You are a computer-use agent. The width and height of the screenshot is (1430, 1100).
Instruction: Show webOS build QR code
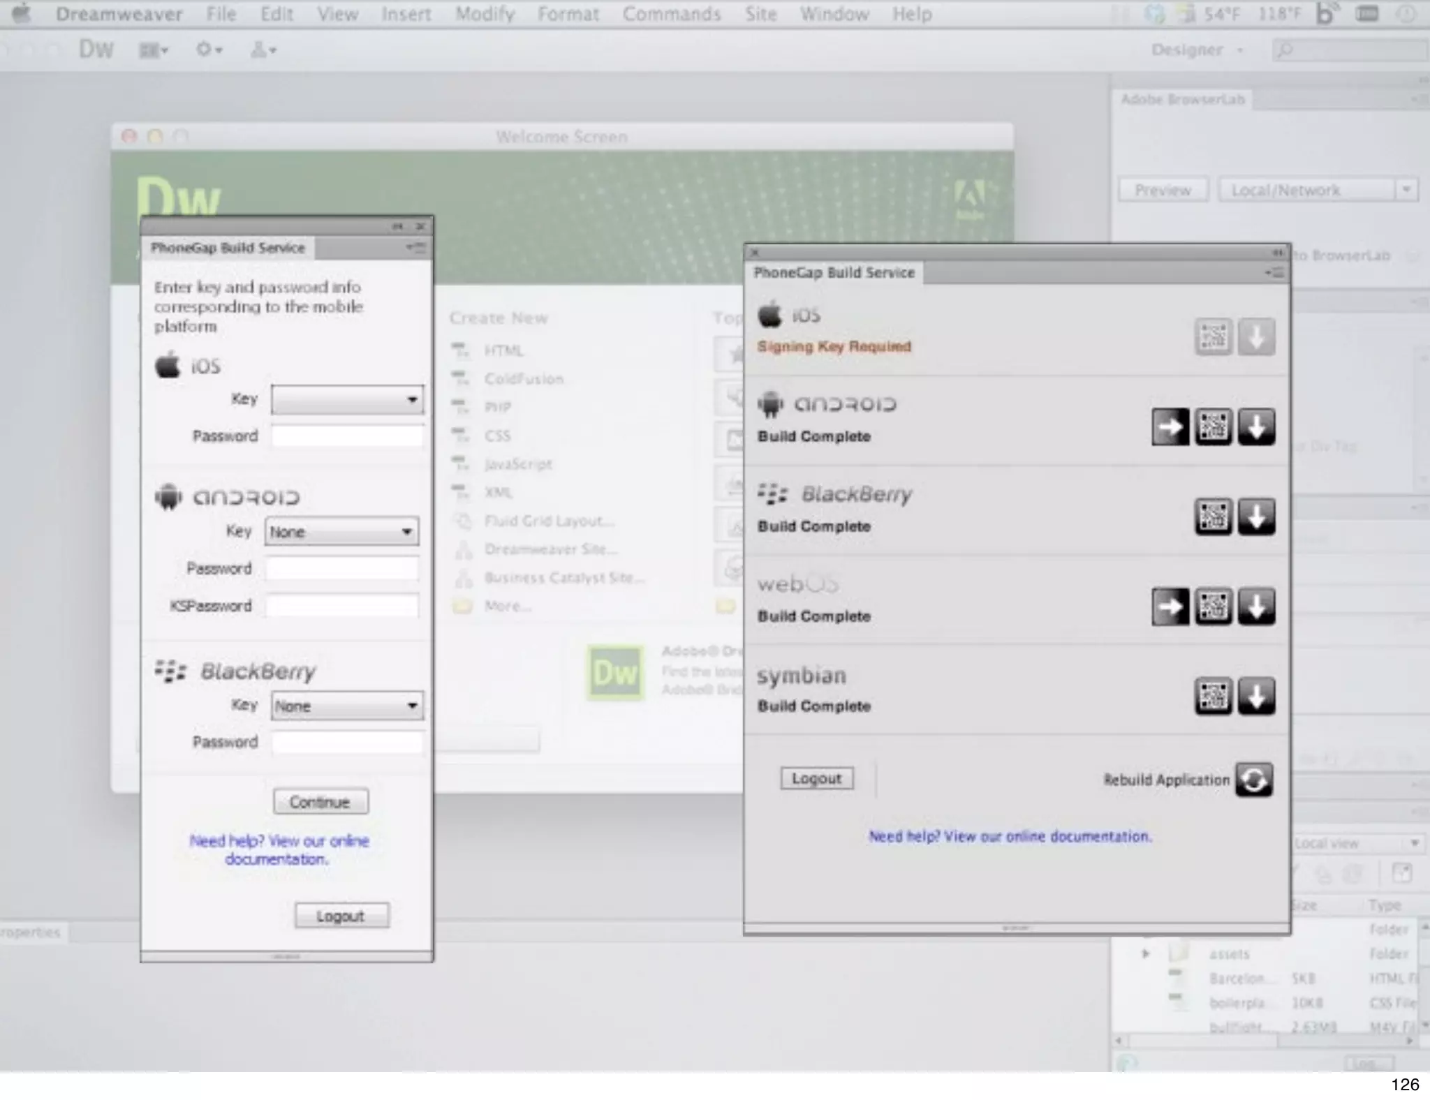coord(1213,607)
